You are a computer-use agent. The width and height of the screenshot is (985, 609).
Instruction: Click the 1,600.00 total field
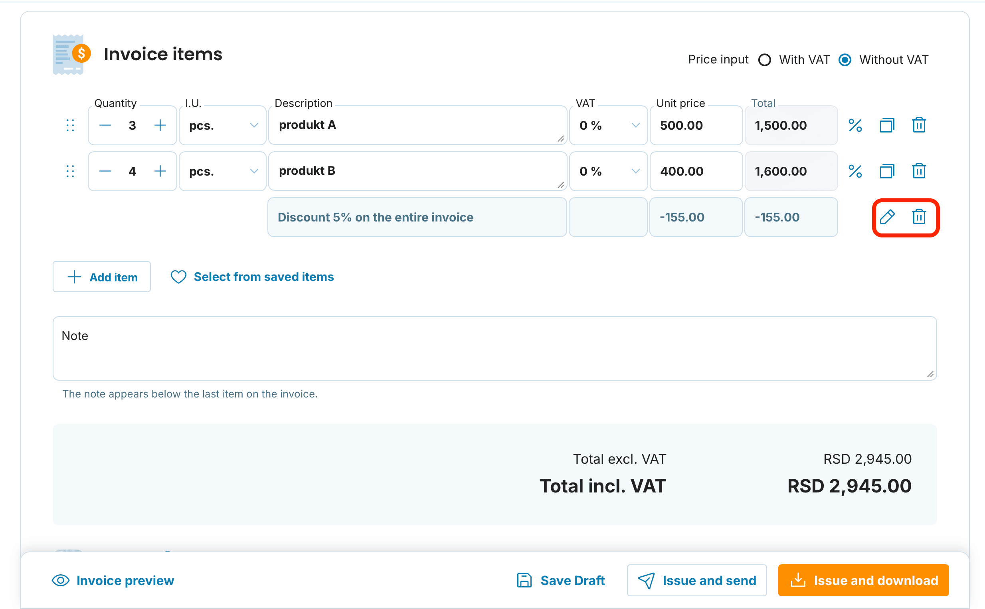pyautogui.click(x=791, y=171)
